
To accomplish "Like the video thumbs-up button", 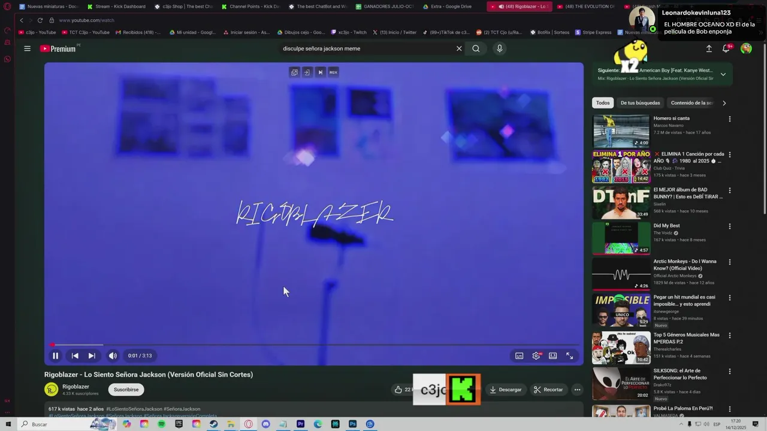I will tap(398, 390).
